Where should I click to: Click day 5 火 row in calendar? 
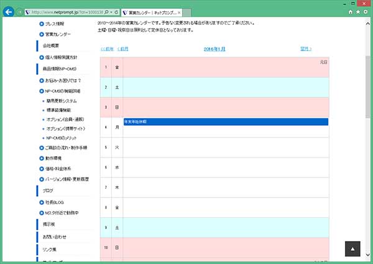(x=214, y=148)
